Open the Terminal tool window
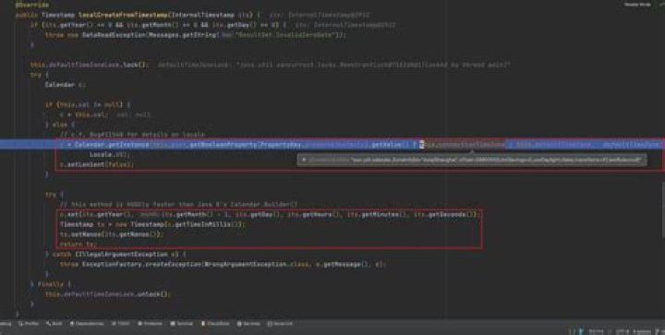 click(182, 324)
